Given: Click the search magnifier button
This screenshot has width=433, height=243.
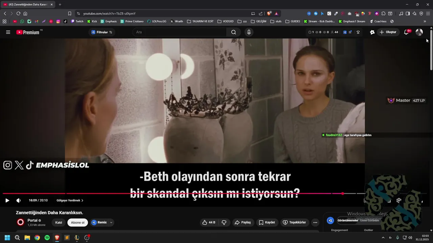Looking at the screenshot, I should 234,32.
